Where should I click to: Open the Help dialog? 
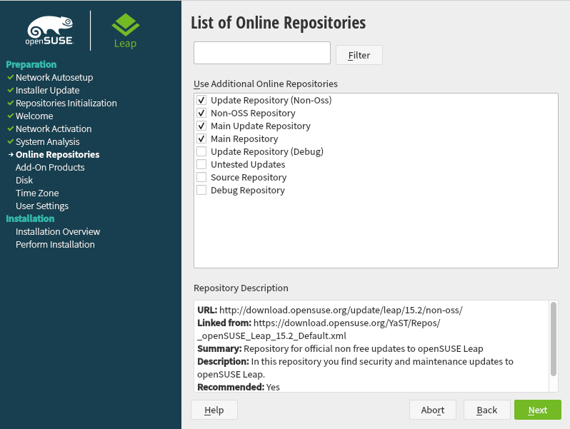pyautogui.click(x=214, y=410)
